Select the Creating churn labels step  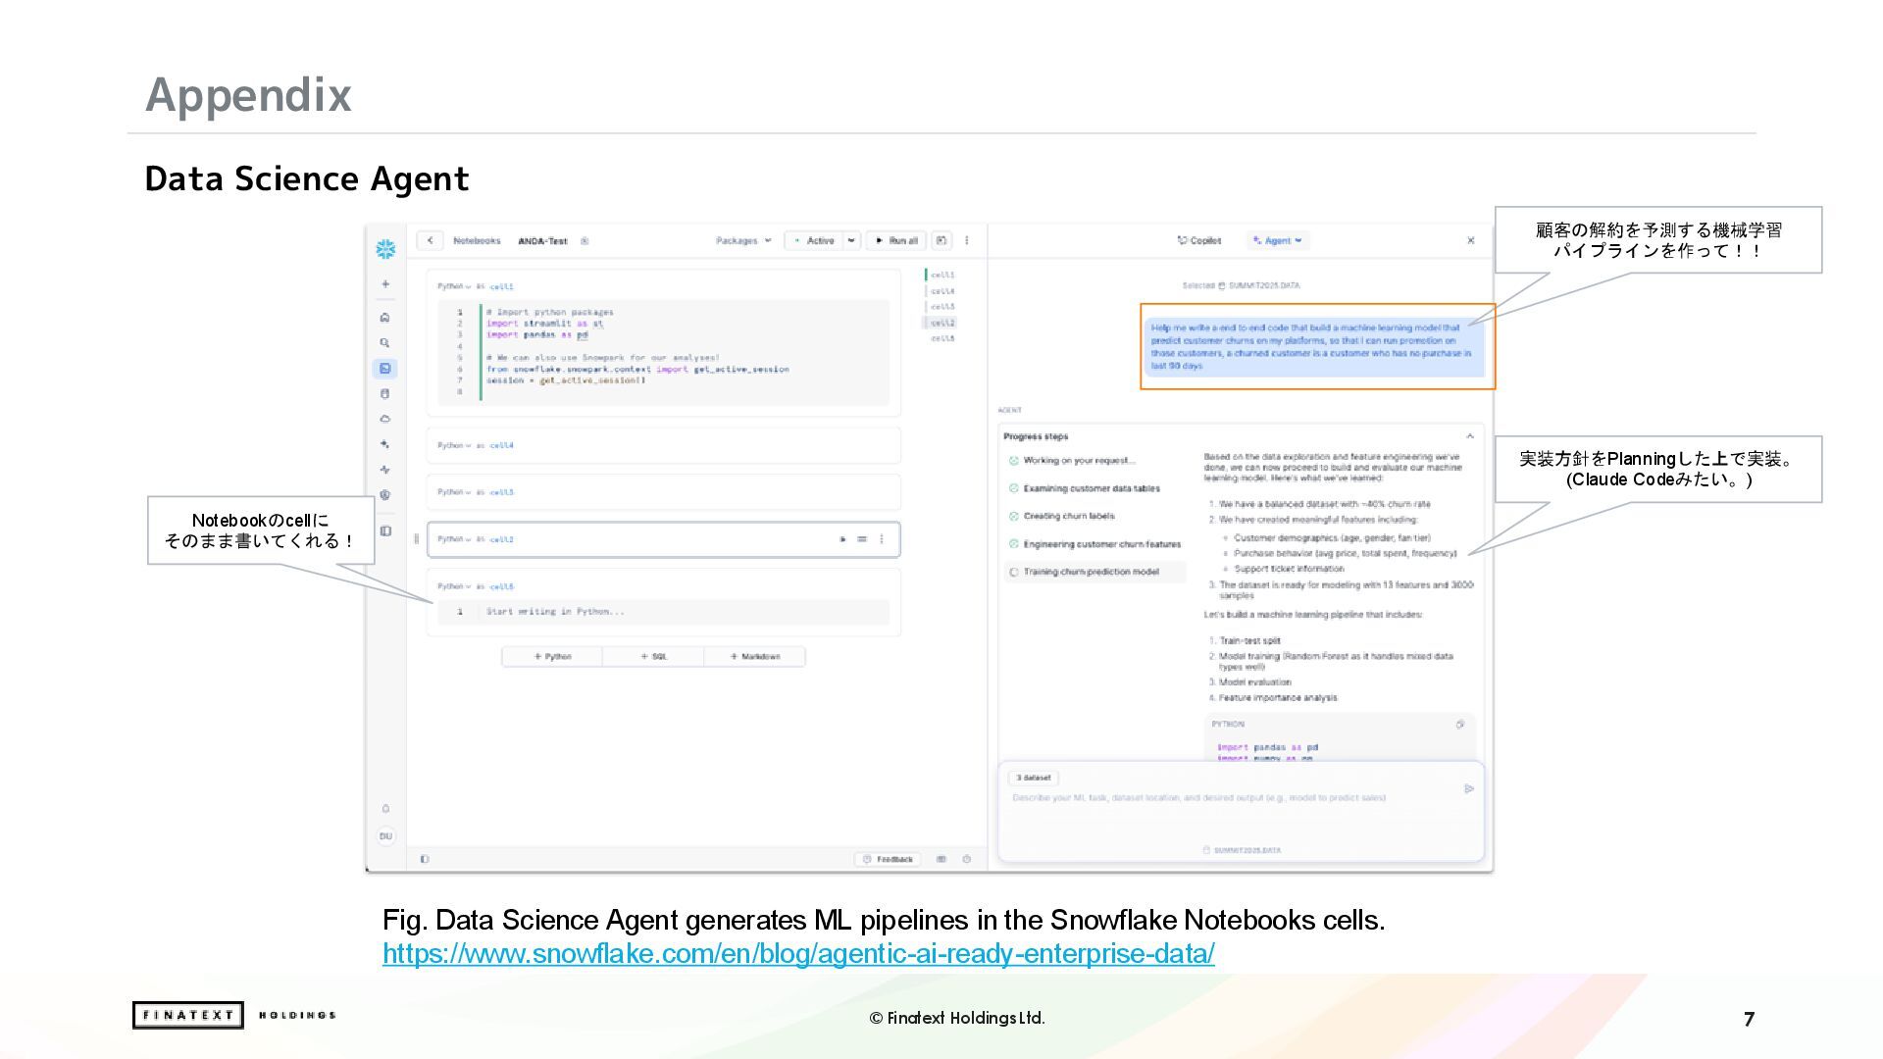pos(1062,516)
